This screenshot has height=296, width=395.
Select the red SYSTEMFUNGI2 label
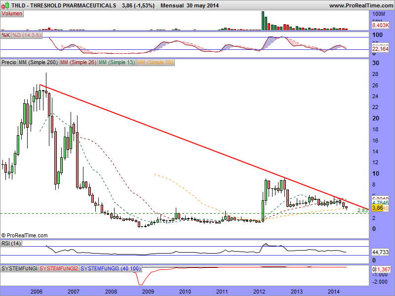click(59, 268)
